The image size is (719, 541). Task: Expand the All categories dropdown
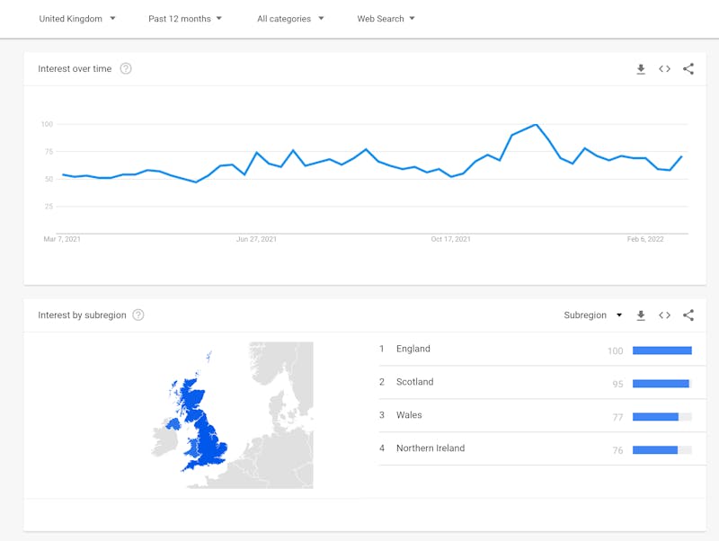pyautogui.click(x=290, y=19)
